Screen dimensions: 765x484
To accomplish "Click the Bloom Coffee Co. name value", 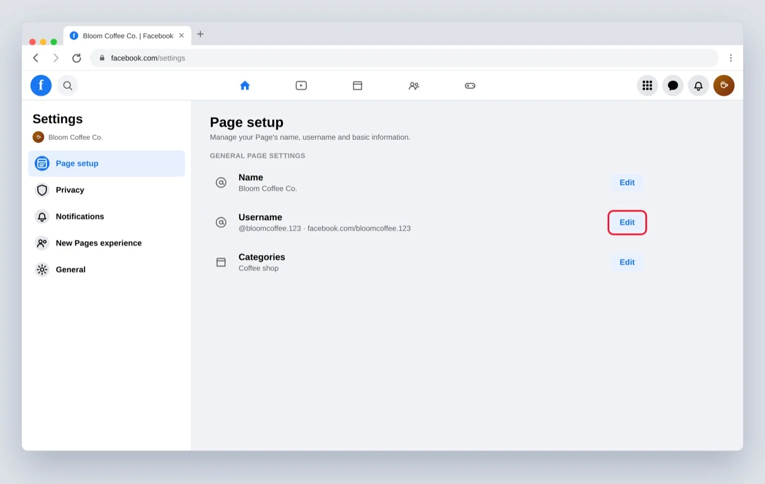I will click(x=268, y=188).
